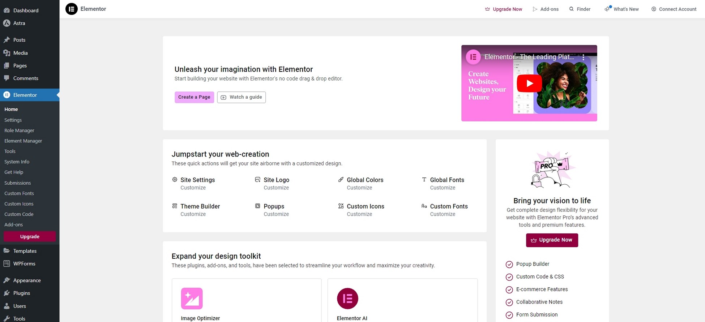This screenshot has width=705, height=322.
Task: Click the Site Settings gear icon
Action: pyautogui.click(x=175, y=180)
